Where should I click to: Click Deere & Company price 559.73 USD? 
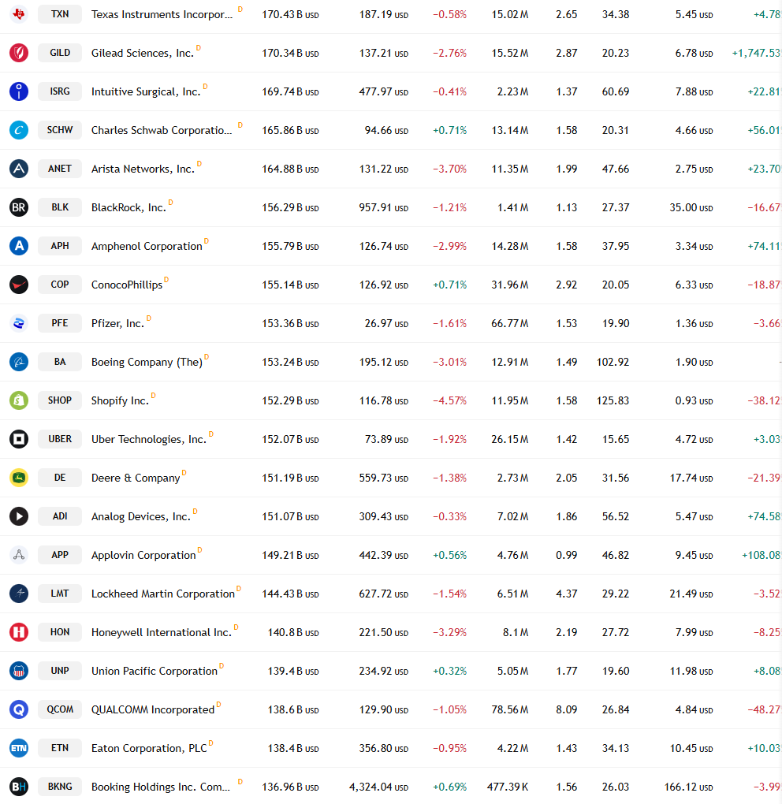point(384,478)
